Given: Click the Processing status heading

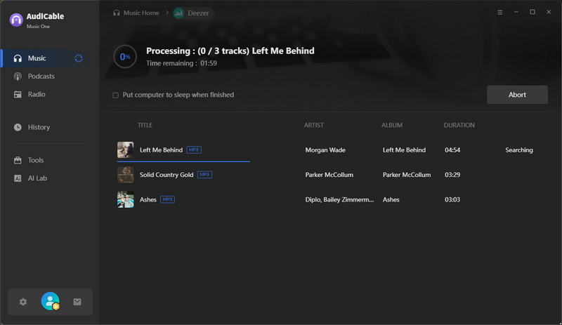Looking at the screenshot, I should point(230,51).
